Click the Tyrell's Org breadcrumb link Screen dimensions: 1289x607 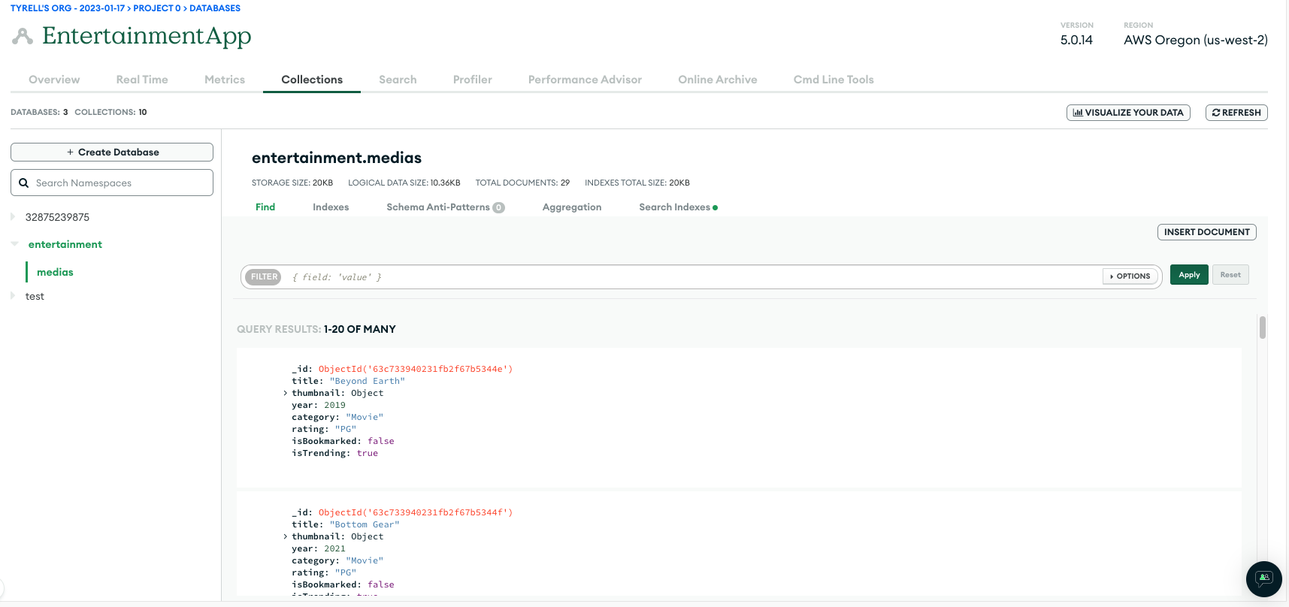tap(68, 8)
